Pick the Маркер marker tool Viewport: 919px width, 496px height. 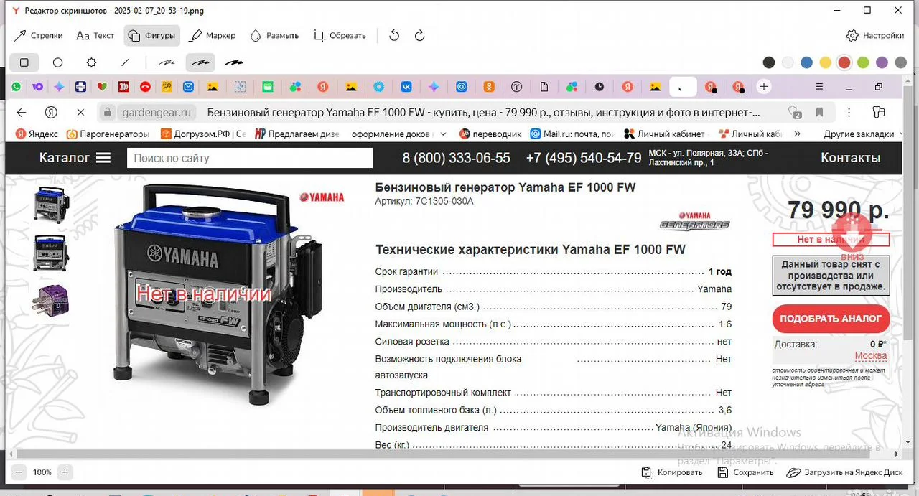(x=213, y=35)
